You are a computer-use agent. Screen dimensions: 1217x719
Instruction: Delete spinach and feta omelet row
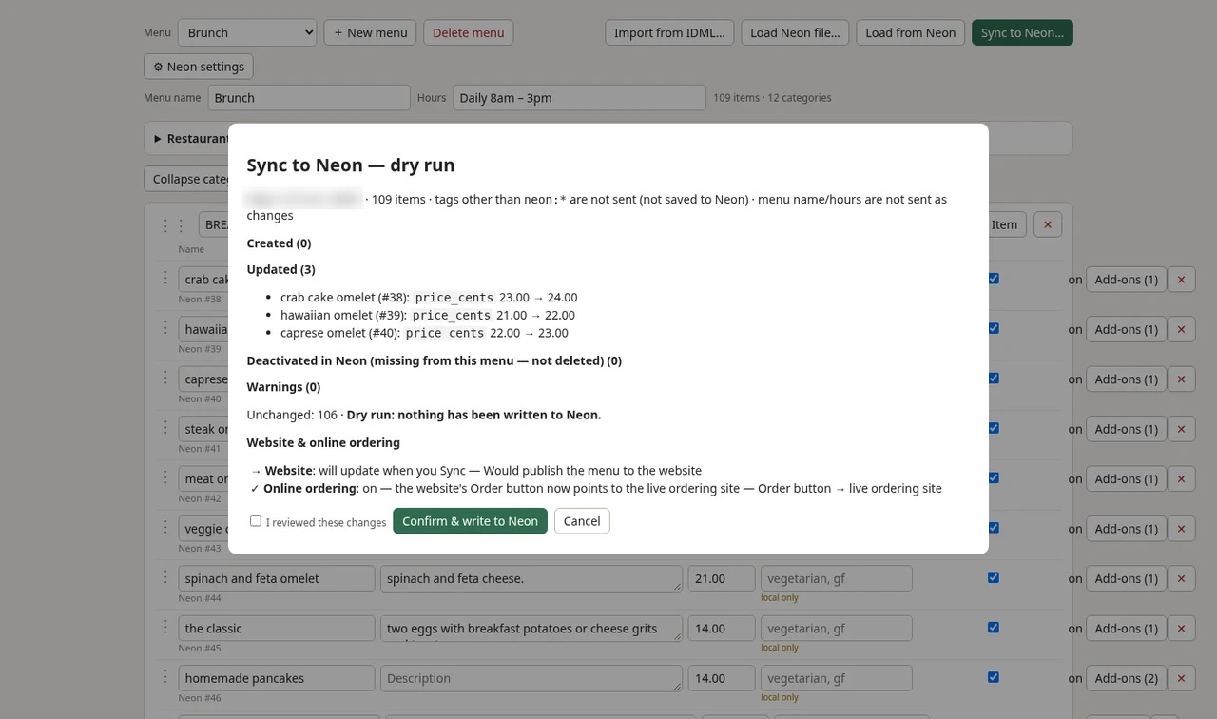pyautogui.click(x=1181, y=578)
